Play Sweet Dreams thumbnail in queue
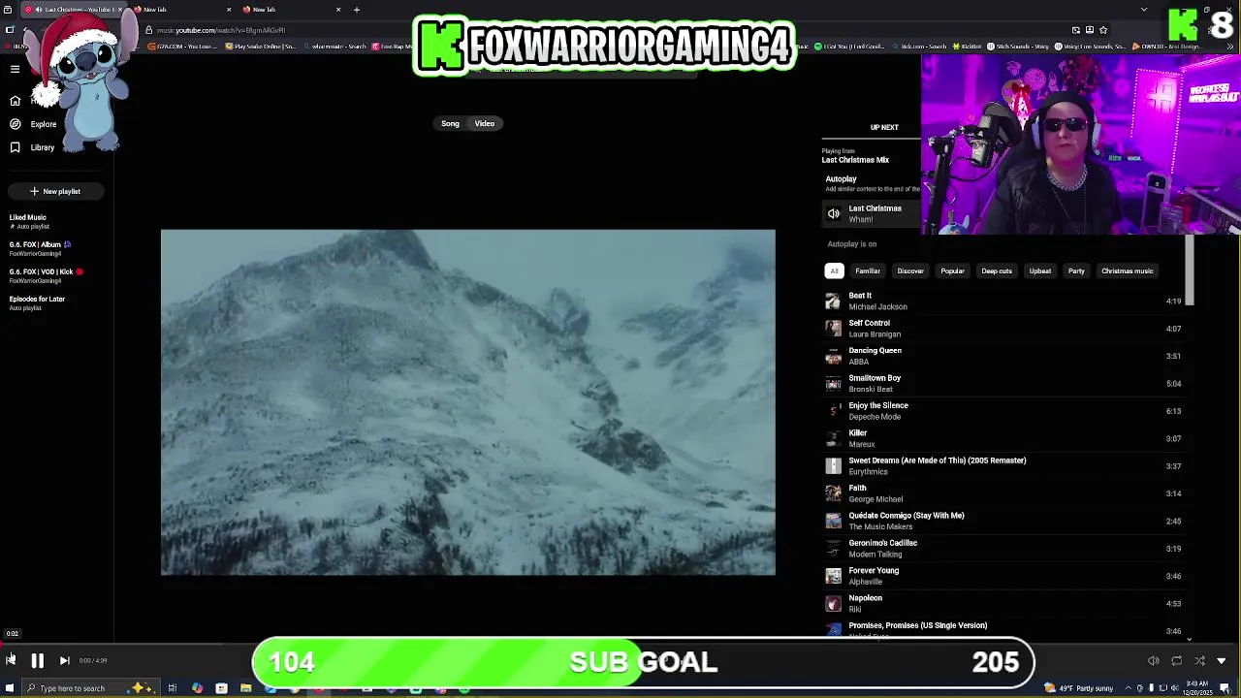 click(x=833, y=466)
